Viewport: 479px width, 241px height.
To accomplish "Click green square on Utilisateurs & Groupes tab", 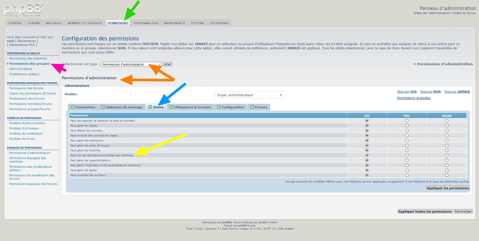I will pyautogui.click(x=172, y=107).
